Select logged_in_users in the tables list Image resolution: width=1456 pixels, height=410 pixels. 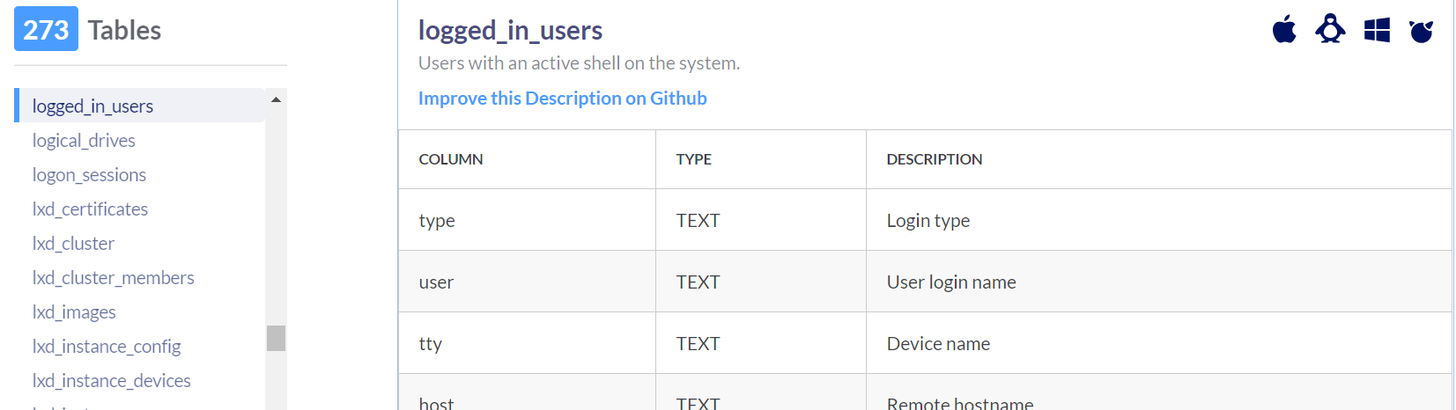[x=92, y=106]
